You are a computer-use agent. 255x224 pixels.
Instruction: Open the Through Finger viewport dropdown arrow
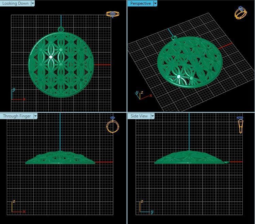click(x=35, y=116)
